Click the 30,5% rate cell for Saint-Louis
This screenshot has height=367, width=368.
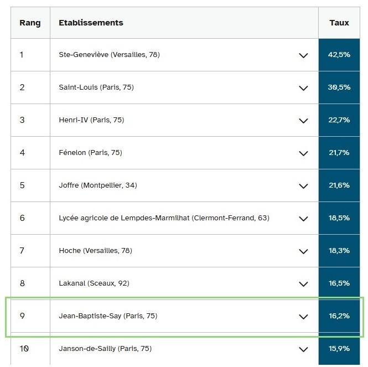(339, 87)
